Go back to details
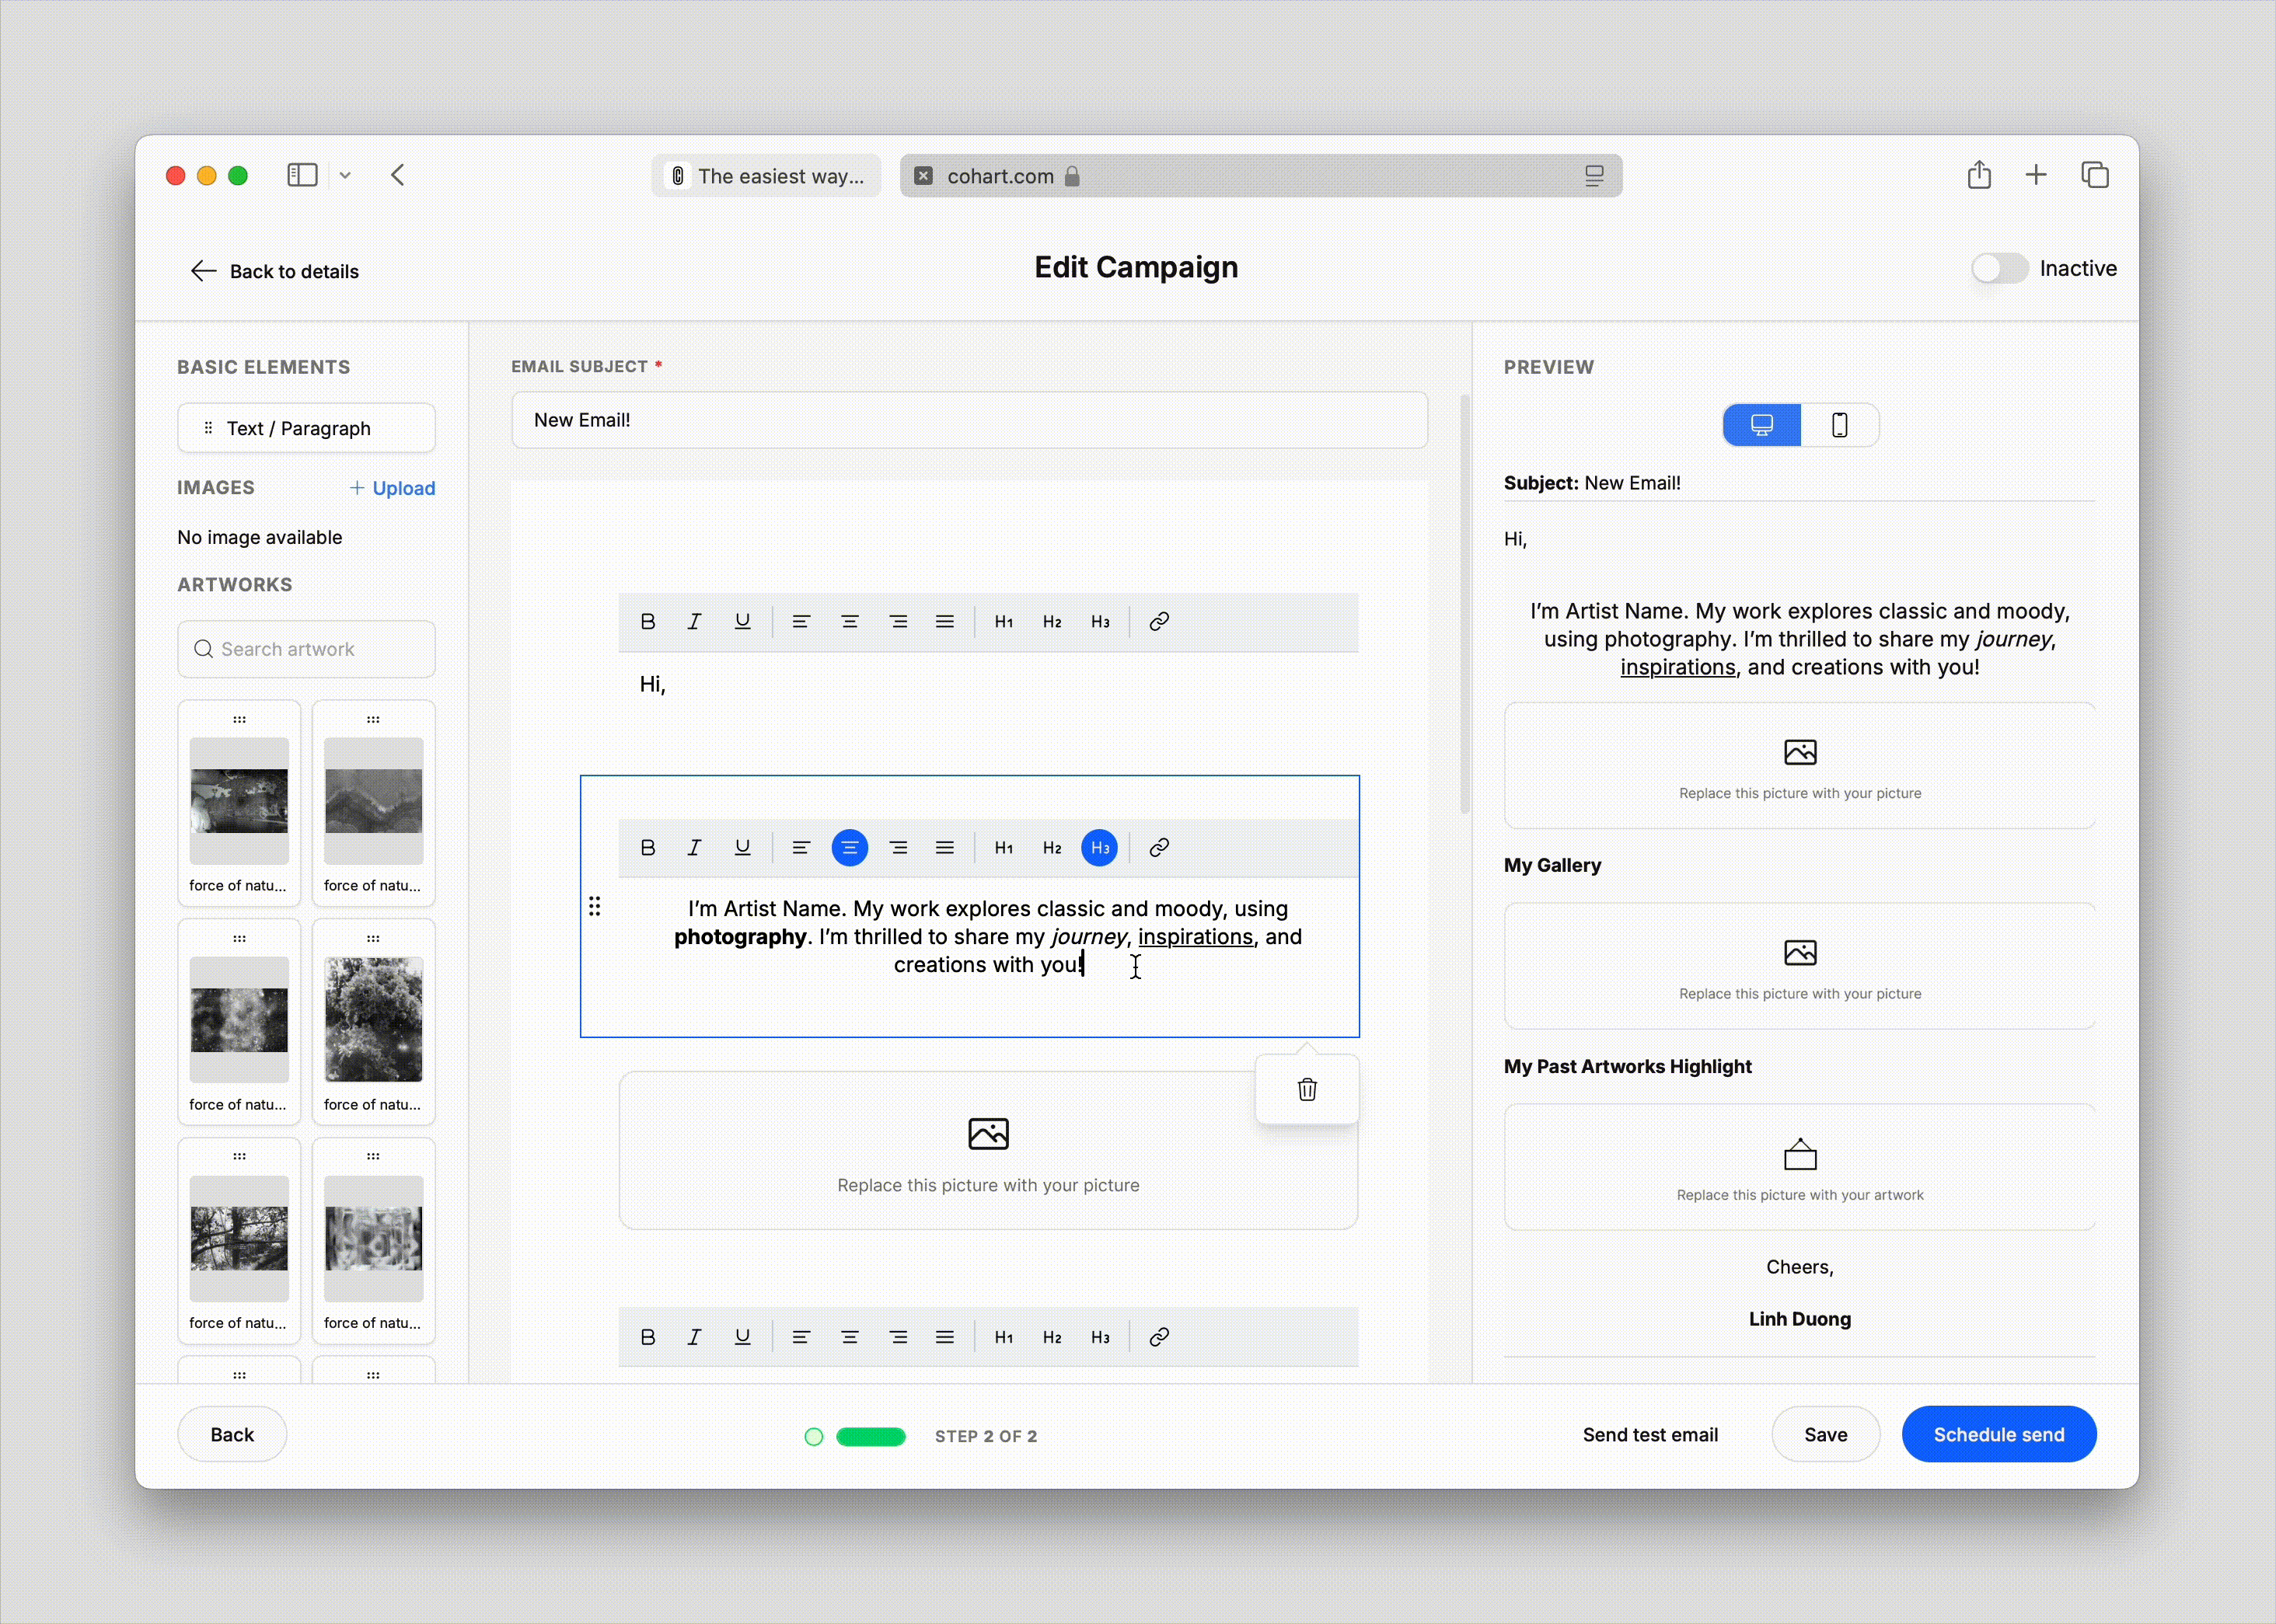This screenshot has height=1624, width=2276. point(274,271)
